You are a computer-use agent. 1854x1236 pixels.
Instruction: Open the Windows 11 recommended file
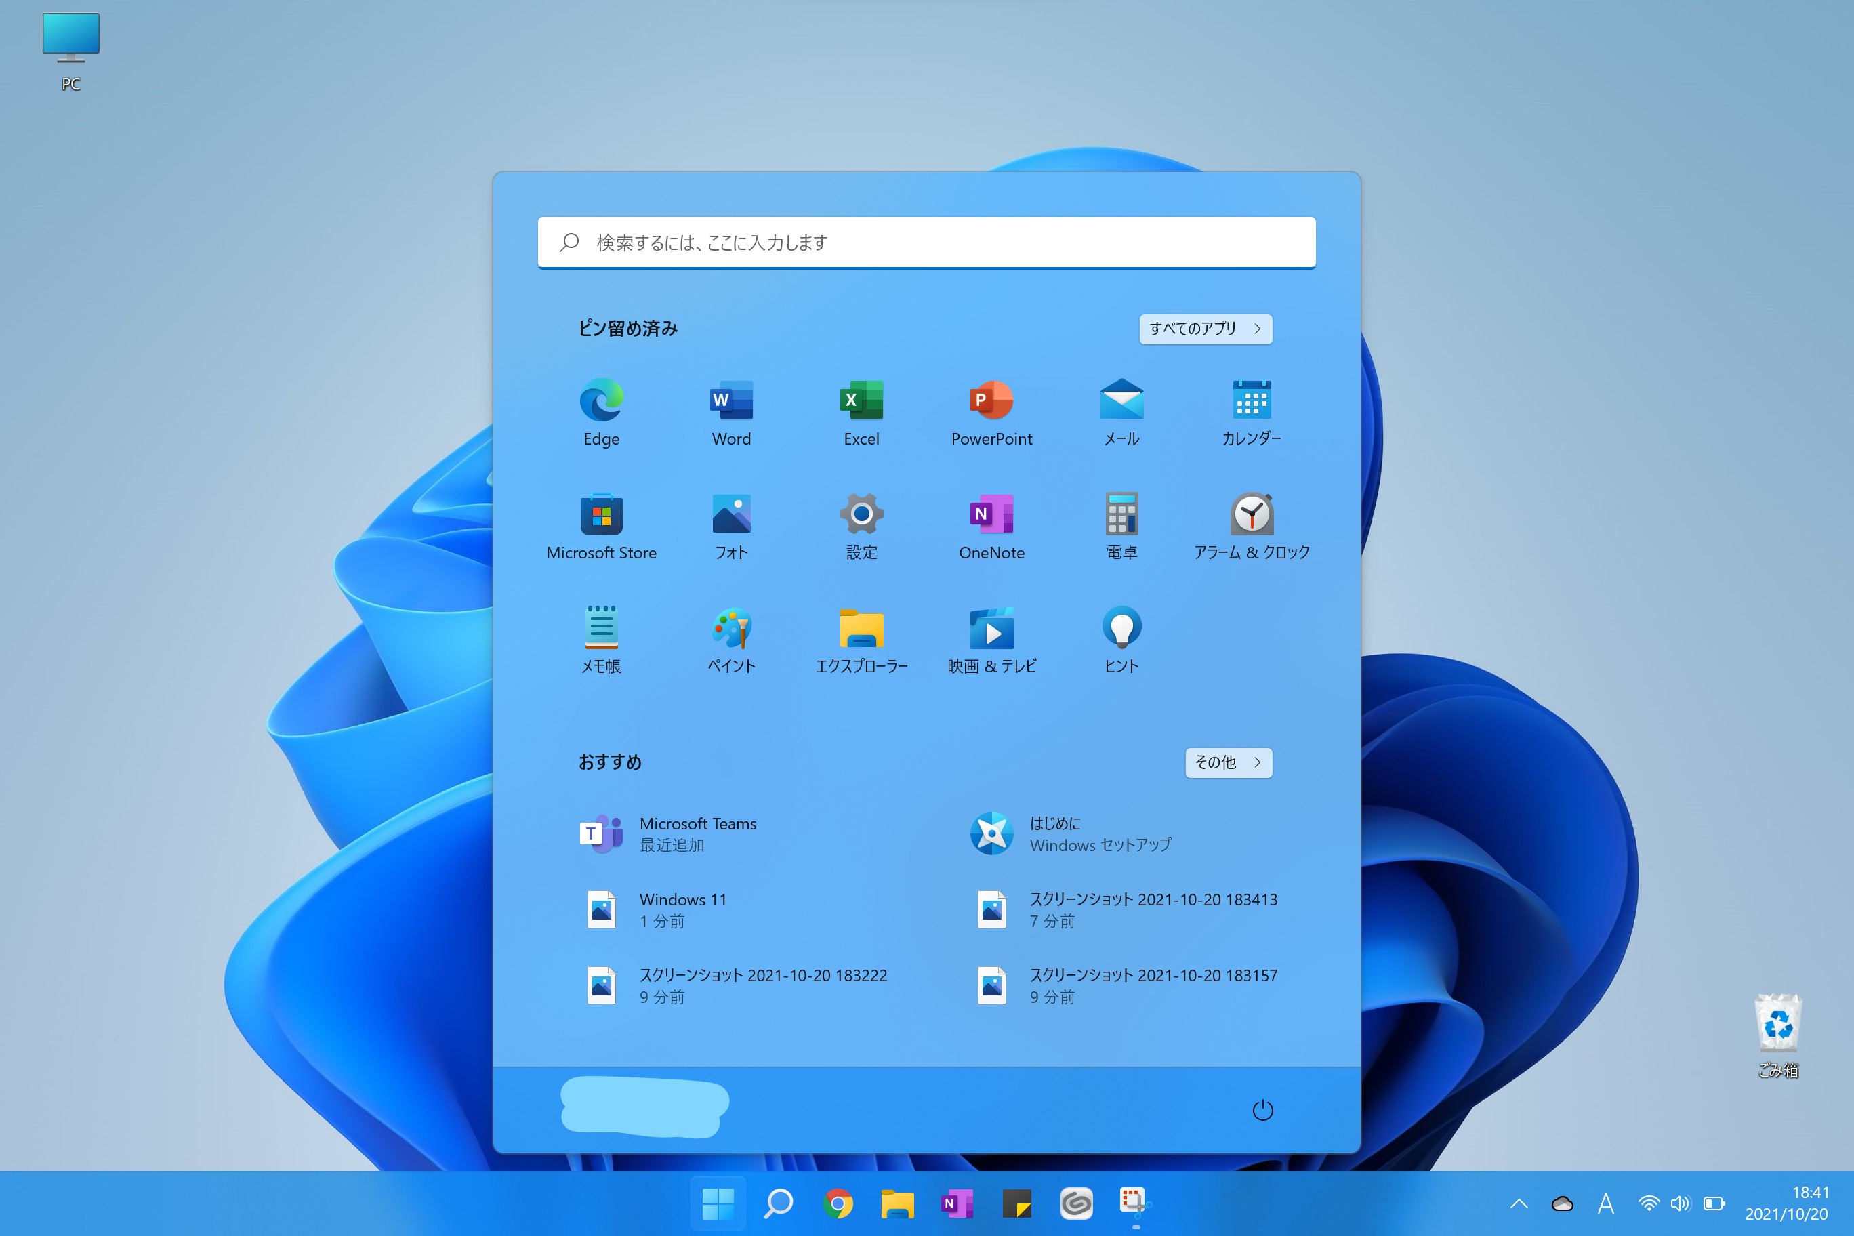pos(681,909)
